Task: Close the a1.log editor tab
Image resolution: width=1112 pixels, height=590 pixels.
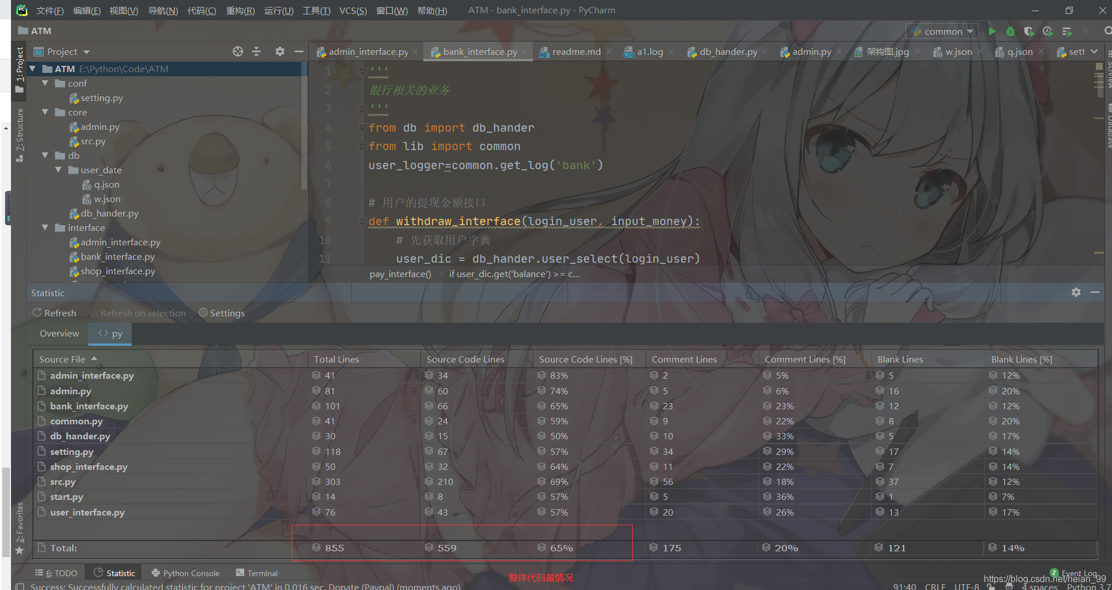Action: point(671,51)
